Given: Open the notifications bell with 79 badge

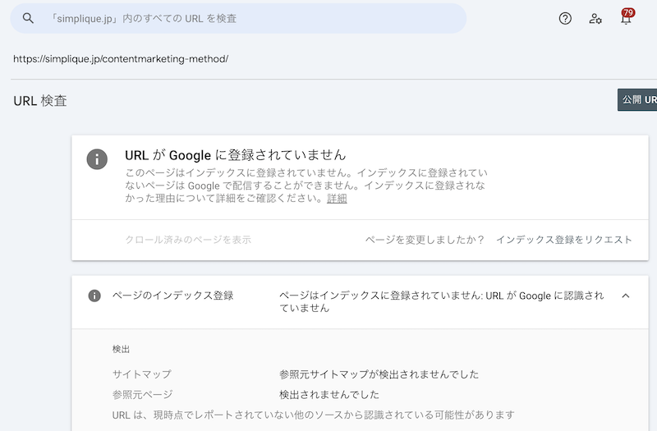Looking at the screenshot, I should click(x=627, y=17).
